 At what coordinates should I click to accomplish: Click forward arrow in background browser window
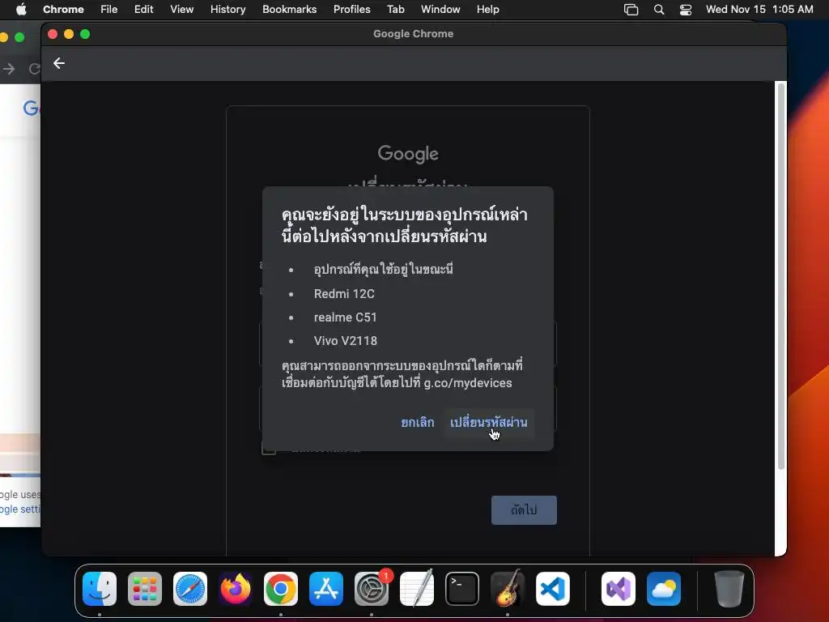(9, 69)
